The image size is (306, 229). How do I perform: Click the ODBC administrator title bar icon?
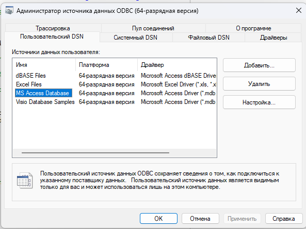pyautogui.click(x=9, y=10)
